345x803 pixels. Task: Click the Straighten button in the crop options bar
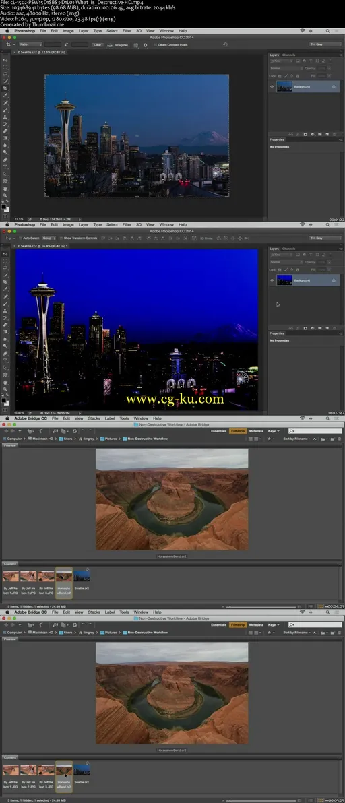pos(118,44)
